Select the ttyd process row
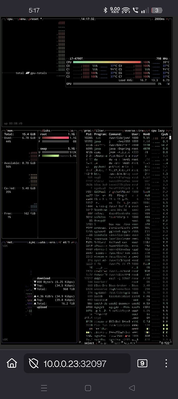This screenshot has width=178, height=399. pos(126,318)
